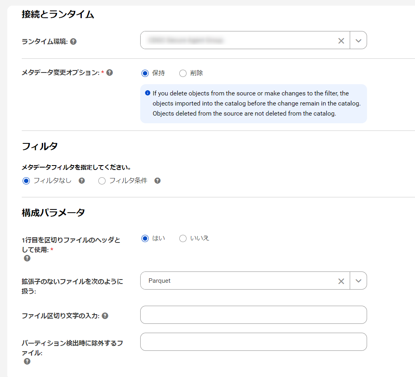Expand the Parquet file type dropdown arrow
The height and width of the screenshot is (377, 415).
(358, 281)
